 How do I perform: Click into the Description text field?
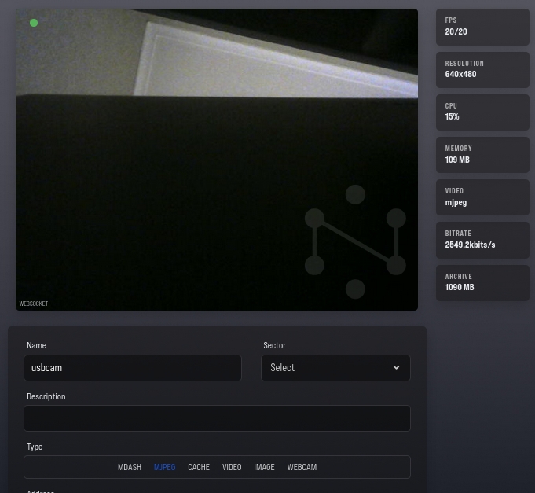[217, 418]
